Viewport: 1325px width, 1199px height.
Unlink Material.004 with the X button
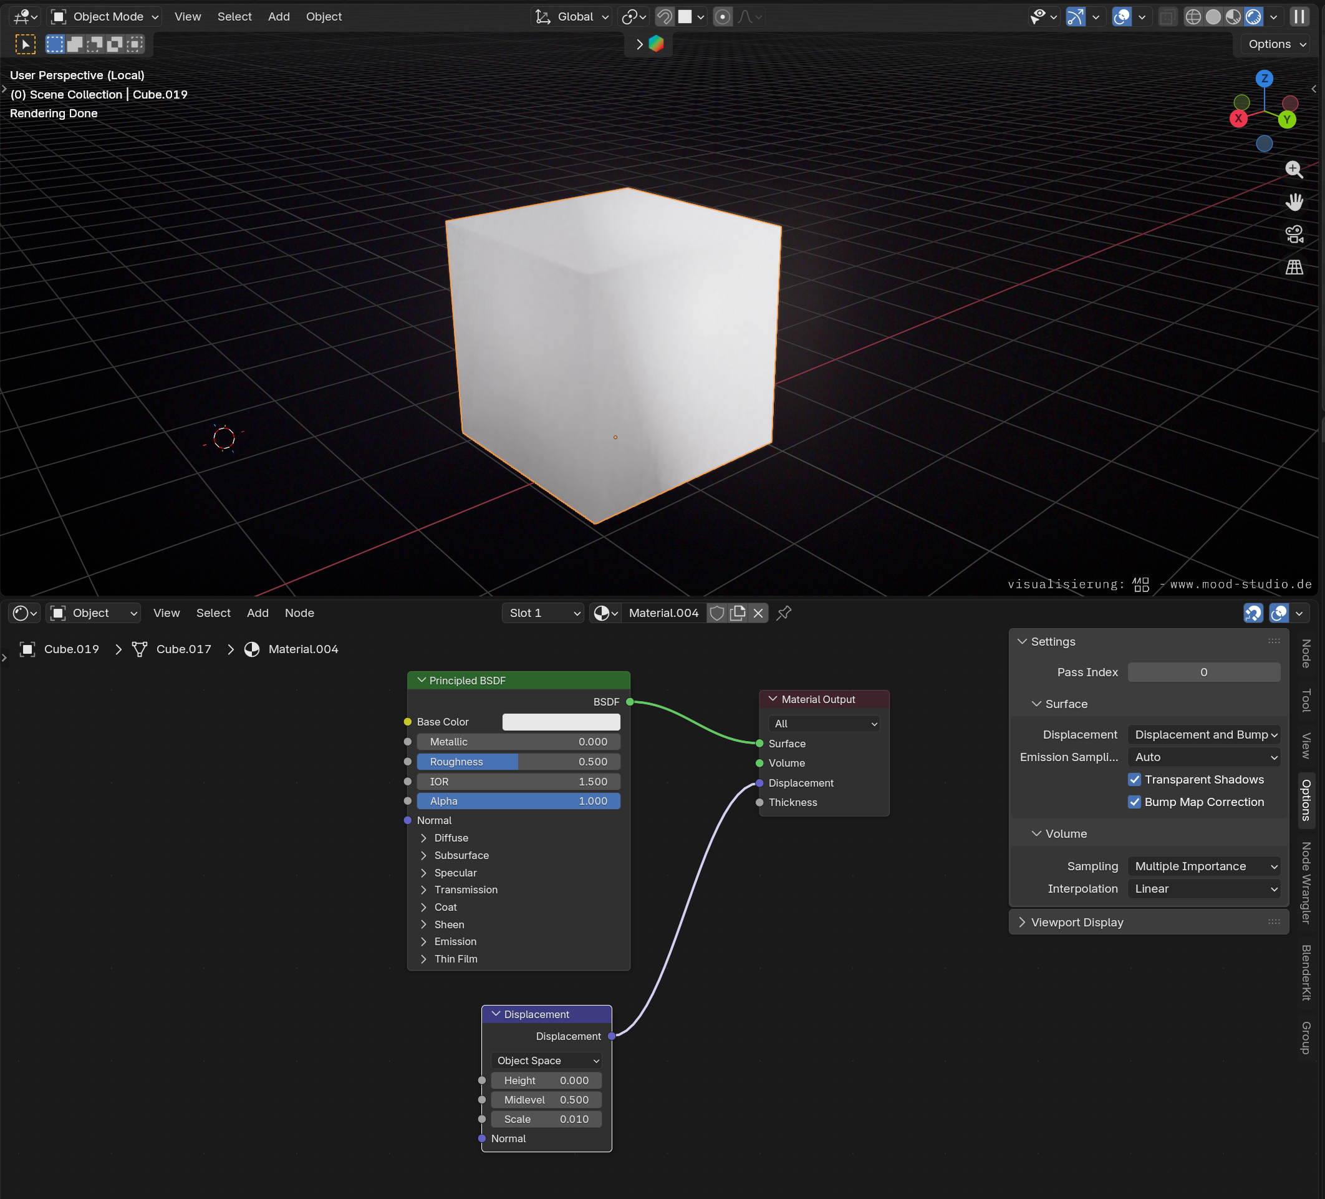tap(758, 613)
